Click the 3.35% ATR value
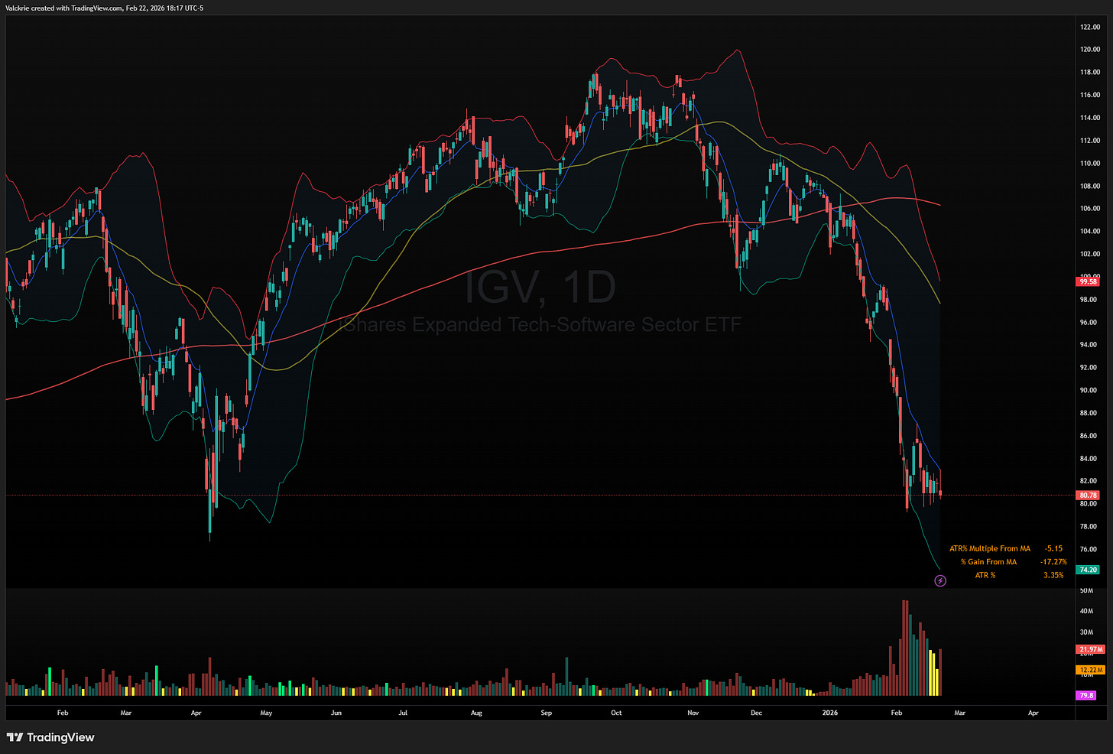Viewport: 1113px width, 754px height. coord(1053,575)
